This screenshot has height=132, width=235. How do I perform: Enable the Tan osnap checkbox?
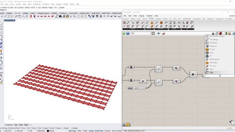coord(37,128)
